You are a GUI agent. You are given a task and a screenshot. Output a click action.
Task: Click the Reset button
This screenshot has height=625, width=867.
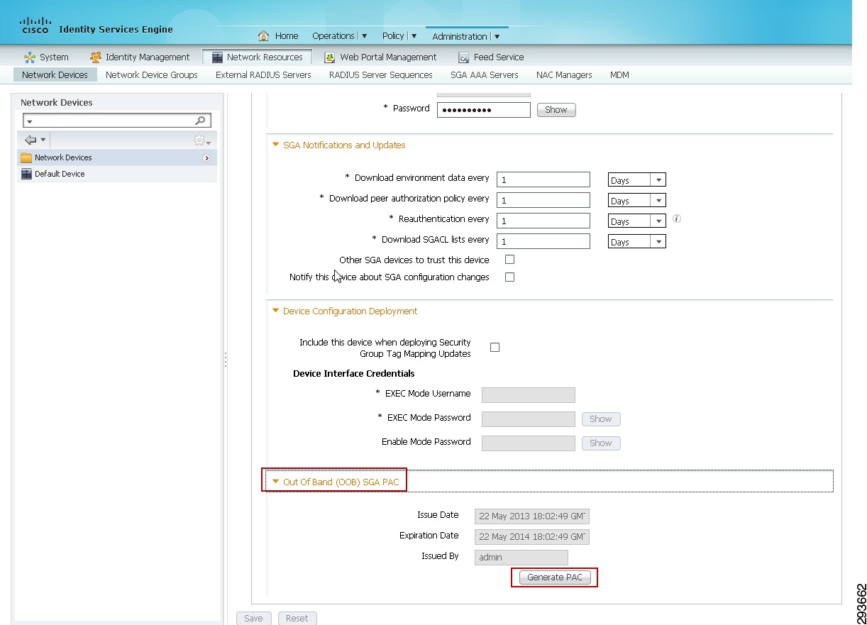tap(297, 618)
